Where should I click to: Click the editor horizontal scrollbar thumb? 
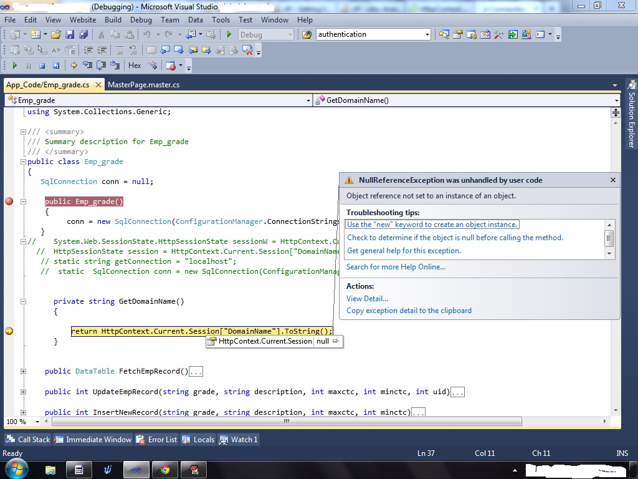[287, 421]
